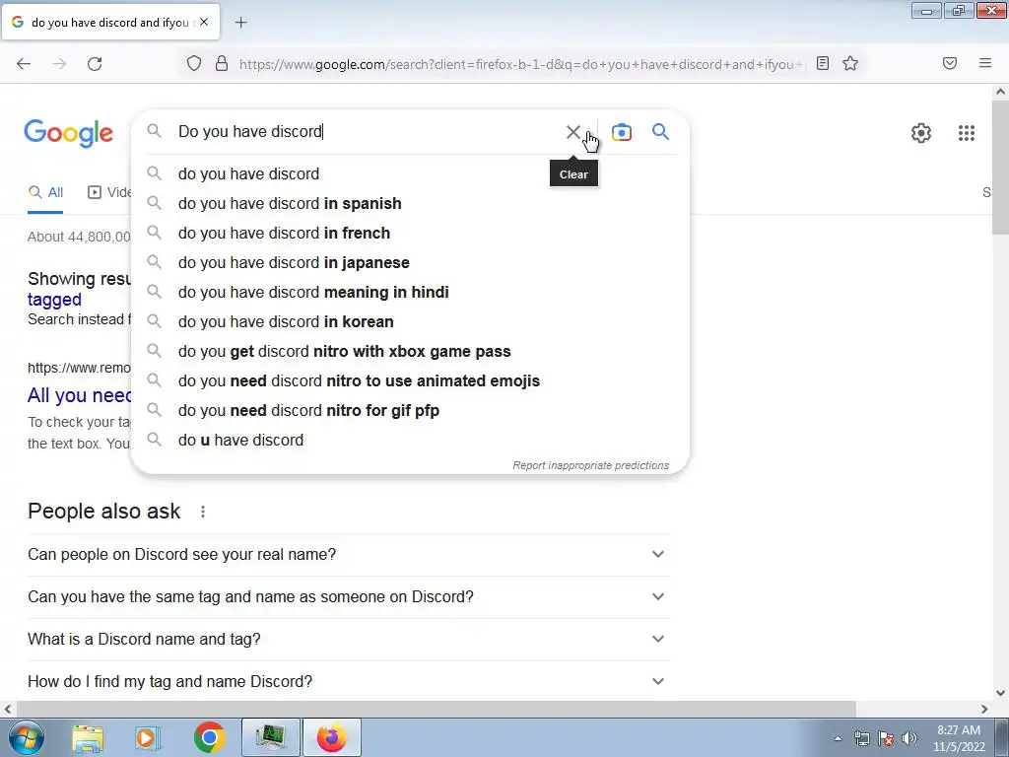Open the network tray icon

[861, 738]
